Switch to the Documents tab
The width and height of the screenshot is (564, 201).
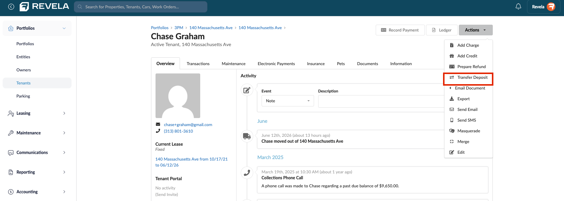[x=367, y=64]
